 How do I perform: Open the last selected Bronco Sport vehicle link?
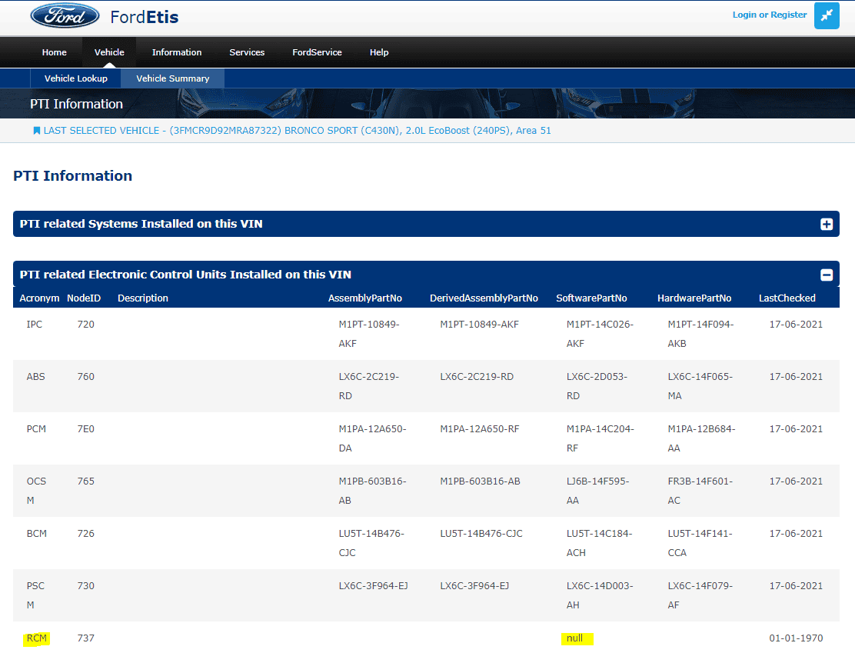pos(297,131)
